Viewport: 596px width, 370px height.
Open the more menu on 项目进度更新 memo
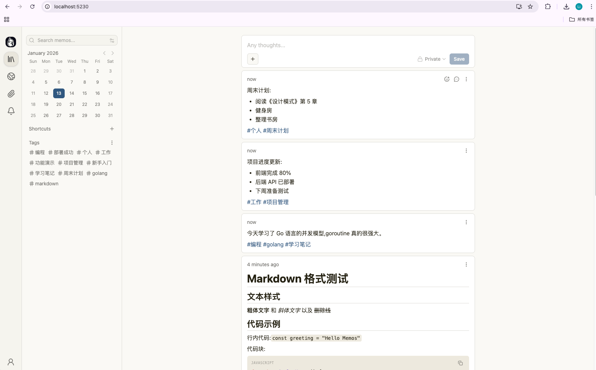466,151
